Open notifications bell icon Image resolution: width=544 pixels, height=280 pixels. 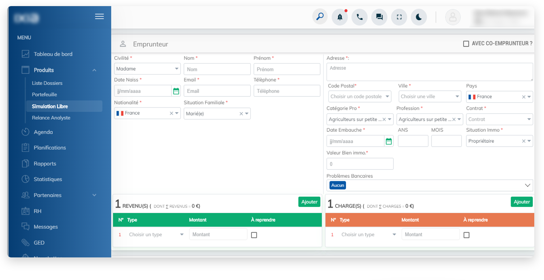click(x=340, y=17)
